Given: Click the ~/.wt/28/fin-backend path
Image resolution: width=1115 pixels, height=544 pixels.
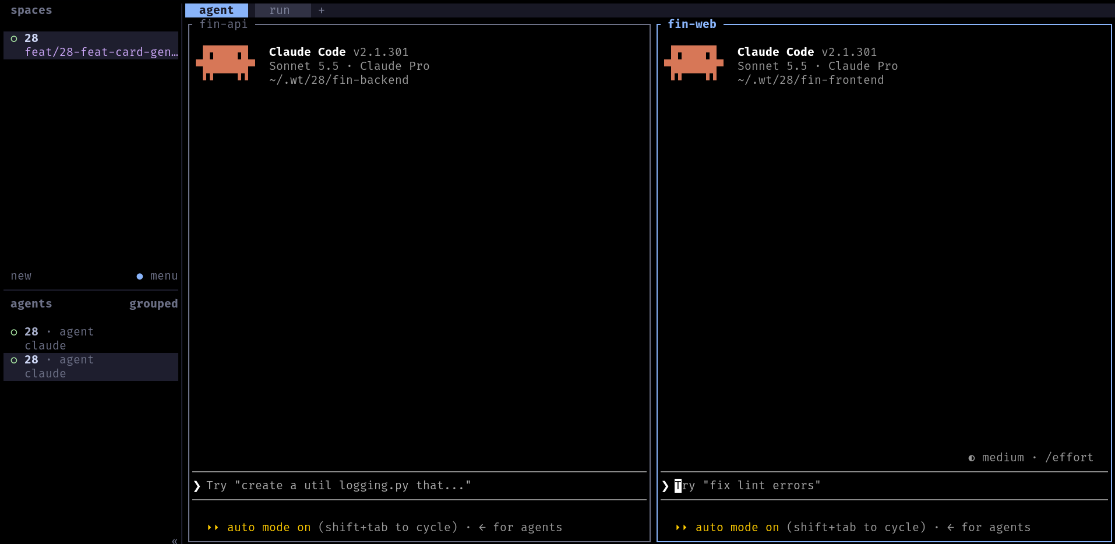Looking at the screenshot, I should tap(339, 80).
